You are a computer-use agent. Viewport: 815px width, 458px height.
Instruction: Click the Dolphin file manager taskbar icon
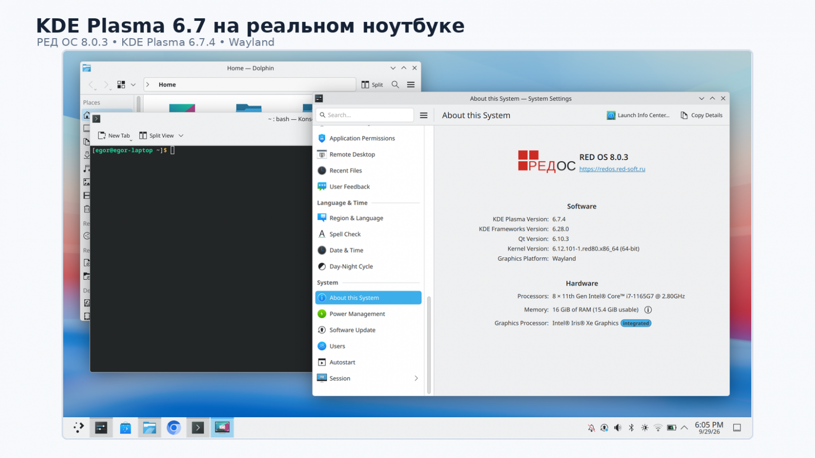149,428
